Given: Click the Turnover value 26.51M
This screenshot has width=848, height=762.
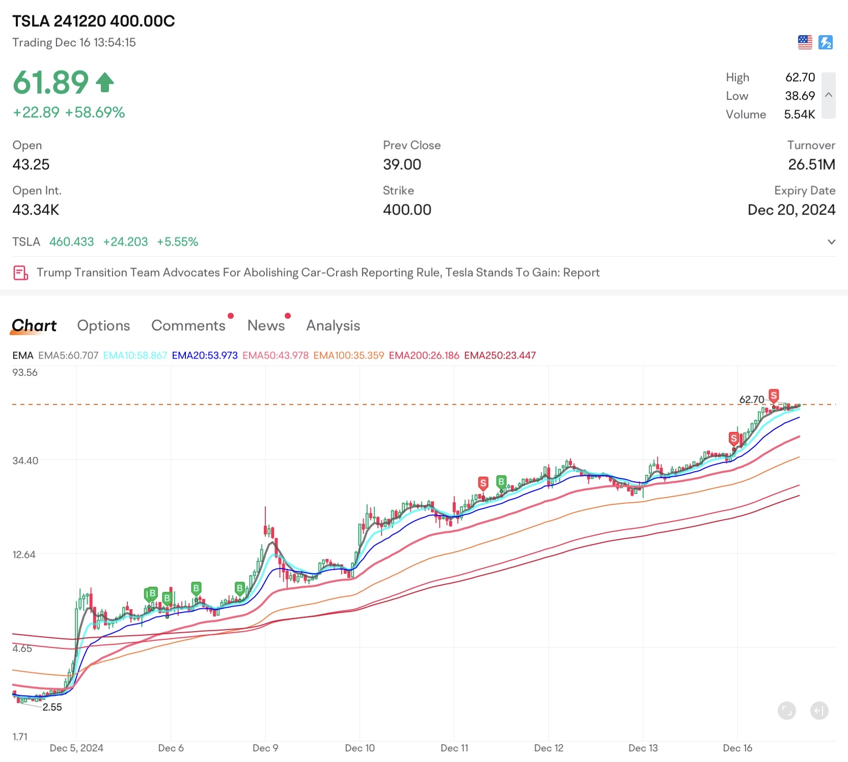Looking at the screenshot, I should point(812,165).
